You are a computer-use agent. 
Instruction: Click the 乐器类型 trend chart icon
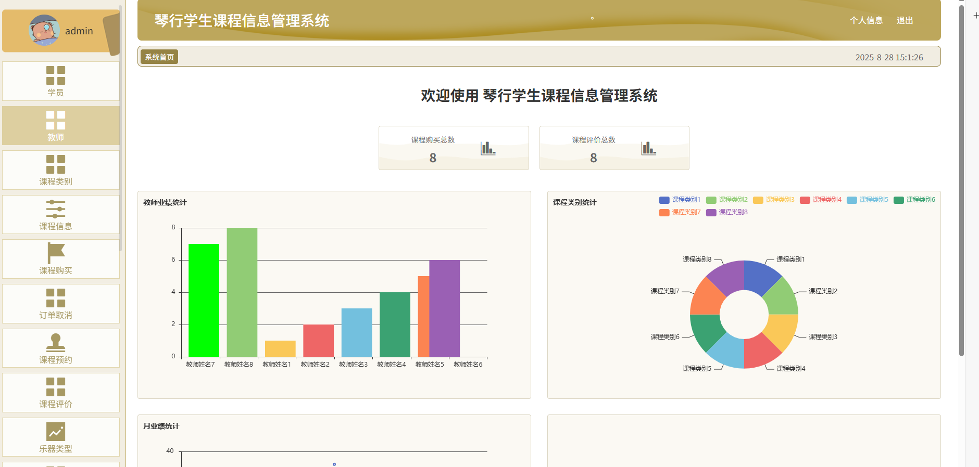(56, 432)
